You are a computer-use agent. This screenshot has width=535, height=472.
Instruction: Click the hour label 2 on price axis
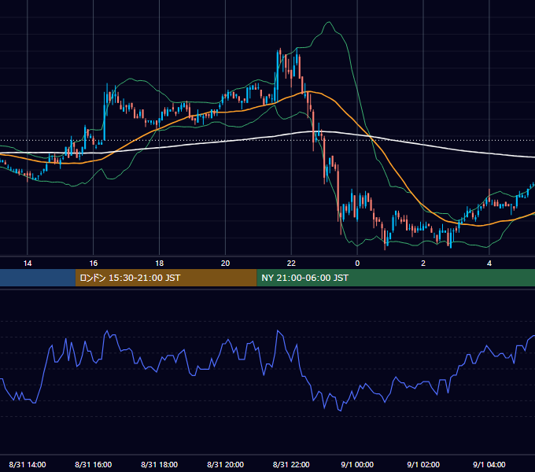coord(423,264)
